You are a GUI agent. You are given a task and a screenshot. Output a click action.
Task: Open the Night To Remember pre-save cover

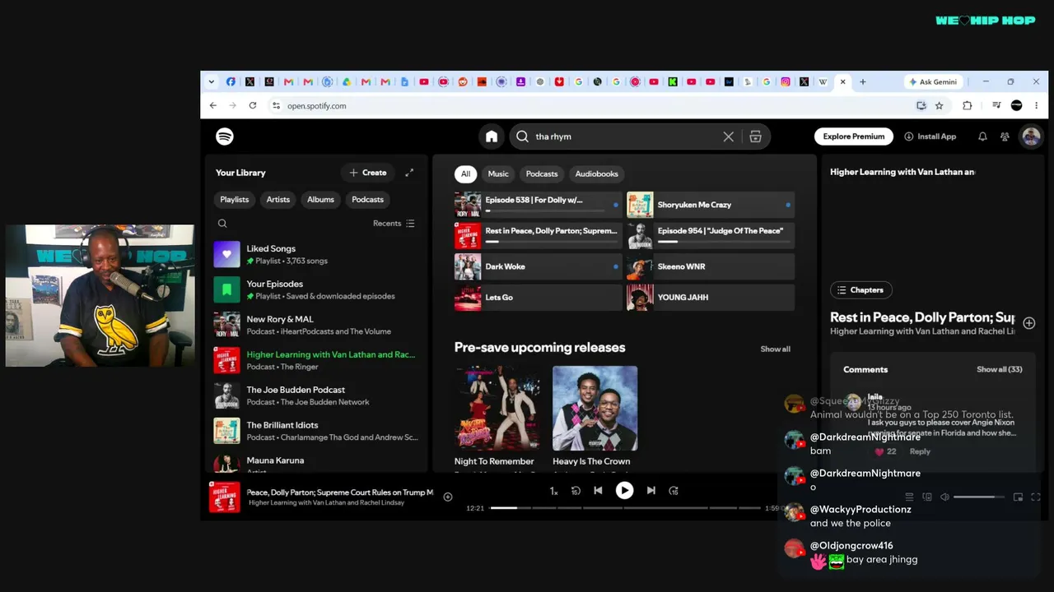point(497,409)
